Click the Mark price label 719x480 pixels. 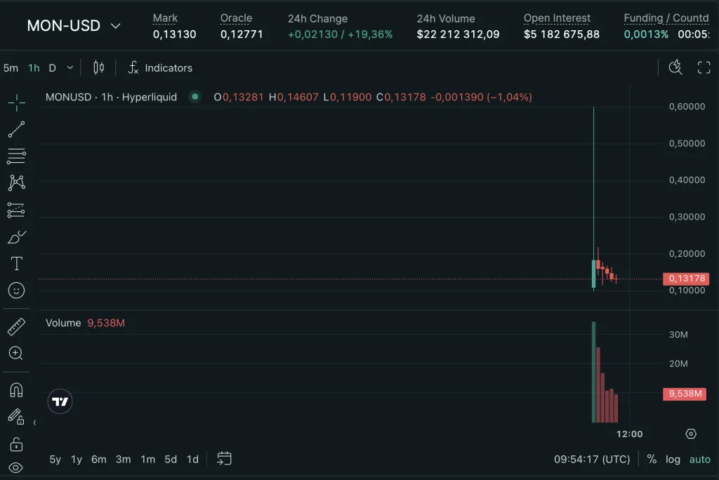[x=165, y=18]
